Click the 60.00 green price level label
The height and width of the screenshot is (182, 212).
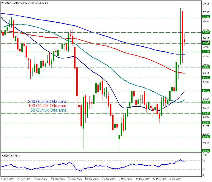pos(206,137)
